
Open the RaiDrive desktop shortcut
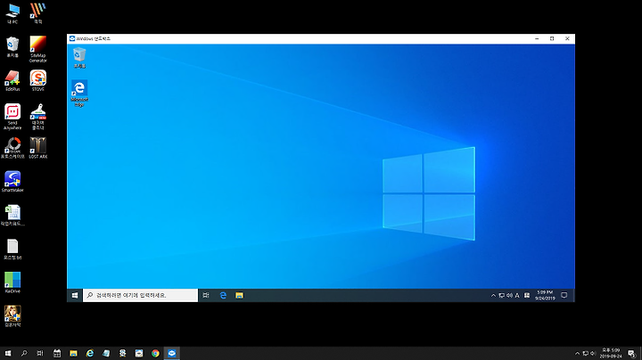tap(12, 282)
